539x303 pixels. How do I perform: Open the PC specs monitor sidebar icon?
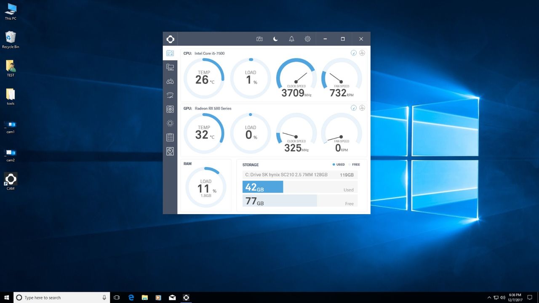(x=170, y=67)
